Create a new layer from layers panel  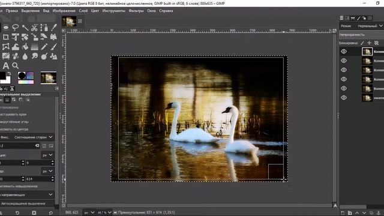343,213
